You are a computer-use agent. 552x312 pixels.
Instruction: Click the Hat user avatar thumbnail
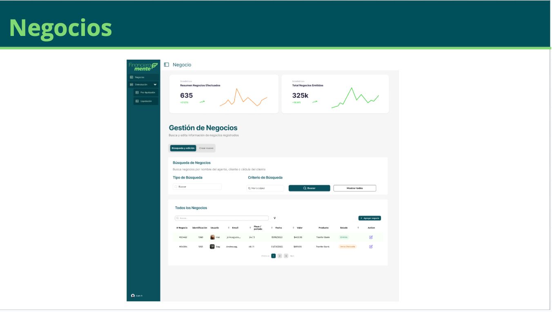tap(212, 237)
